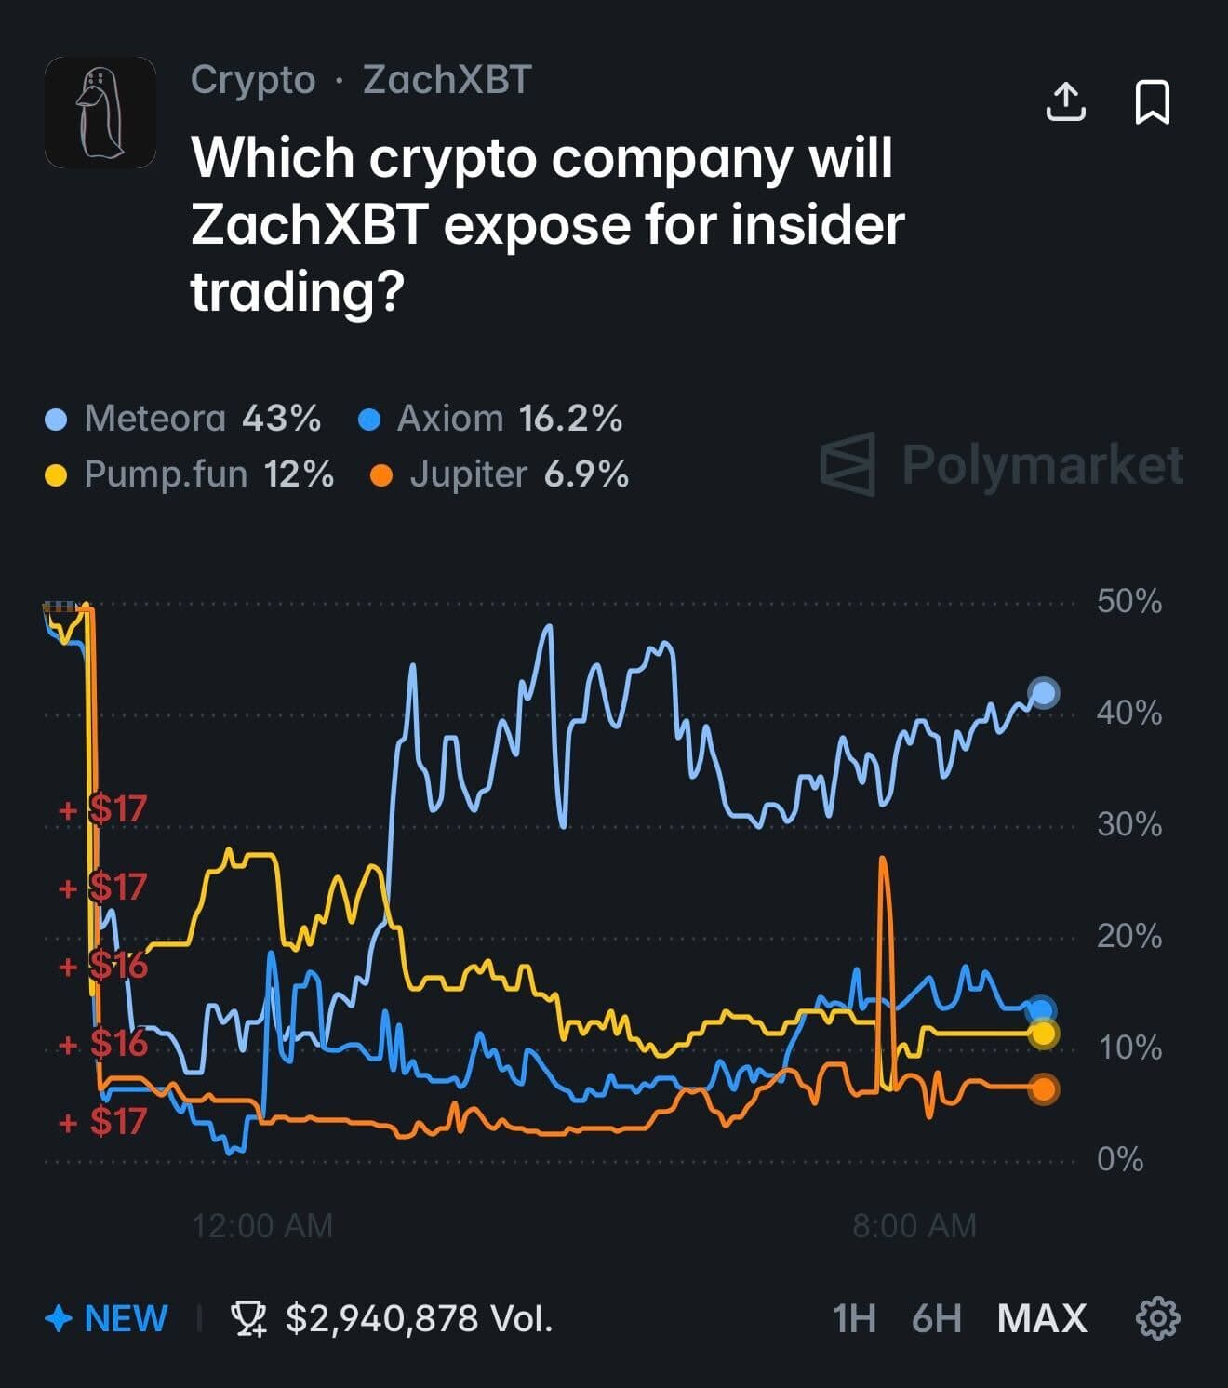Bookmark this market

(1153, 101)
